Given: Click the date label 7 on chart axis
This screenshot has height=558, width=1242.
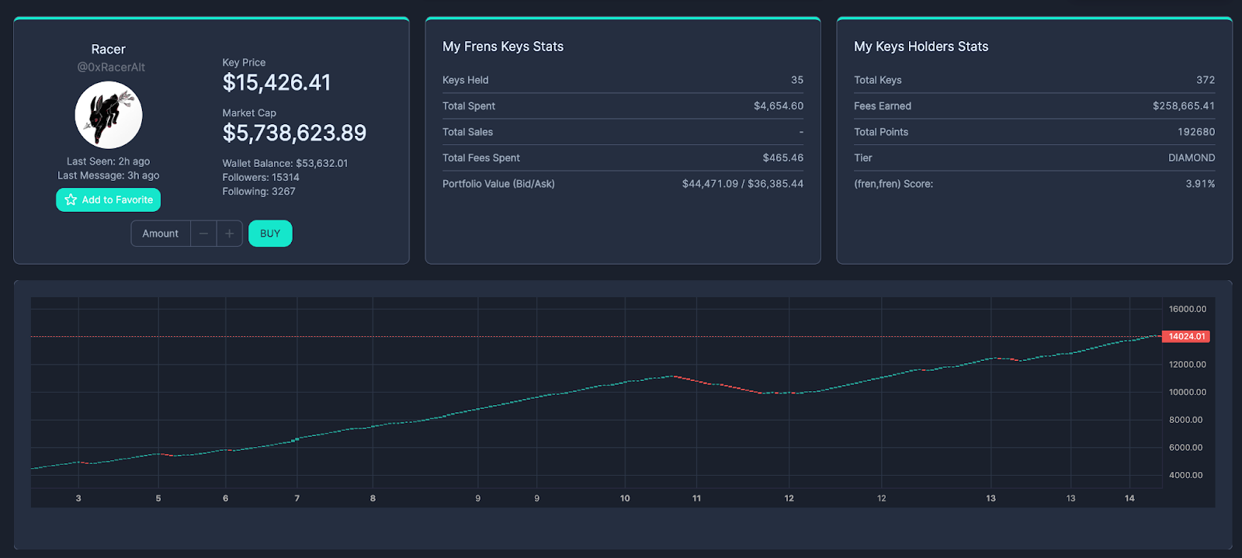Looking at the screenshot, I should pos(297,498).
